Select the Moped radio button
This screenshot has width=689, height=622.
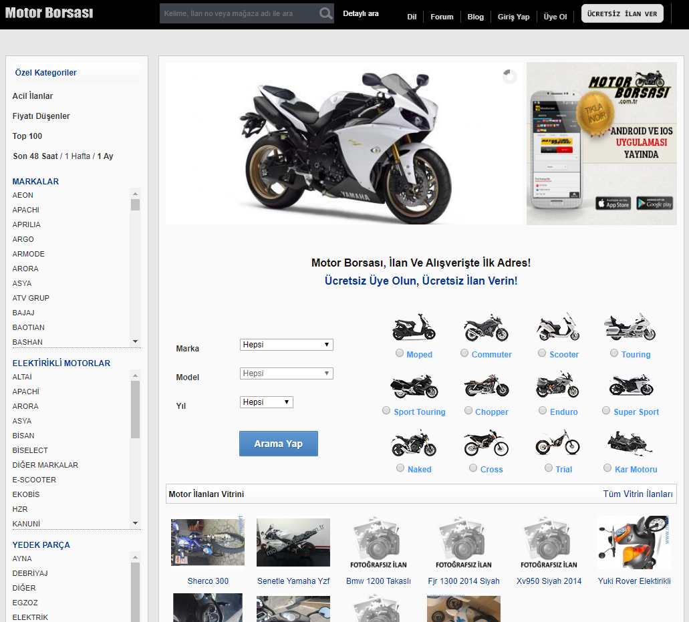pyautogui.click(x=400, y=353)
